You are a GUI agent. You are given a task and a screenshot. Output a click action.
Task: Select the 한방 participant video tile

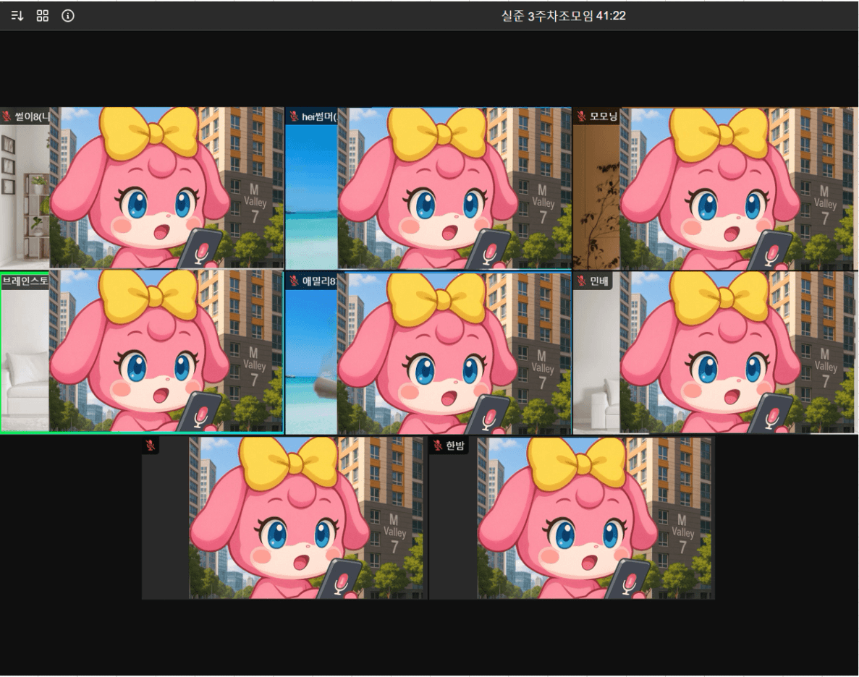(572, 518)
